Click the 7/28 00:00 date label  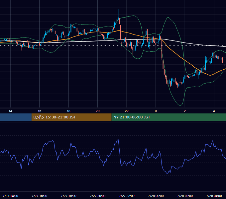pos(156,196)
